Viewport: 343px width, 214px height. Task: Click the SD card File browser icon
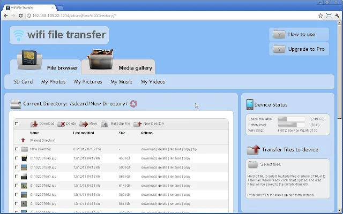[29, 59]
